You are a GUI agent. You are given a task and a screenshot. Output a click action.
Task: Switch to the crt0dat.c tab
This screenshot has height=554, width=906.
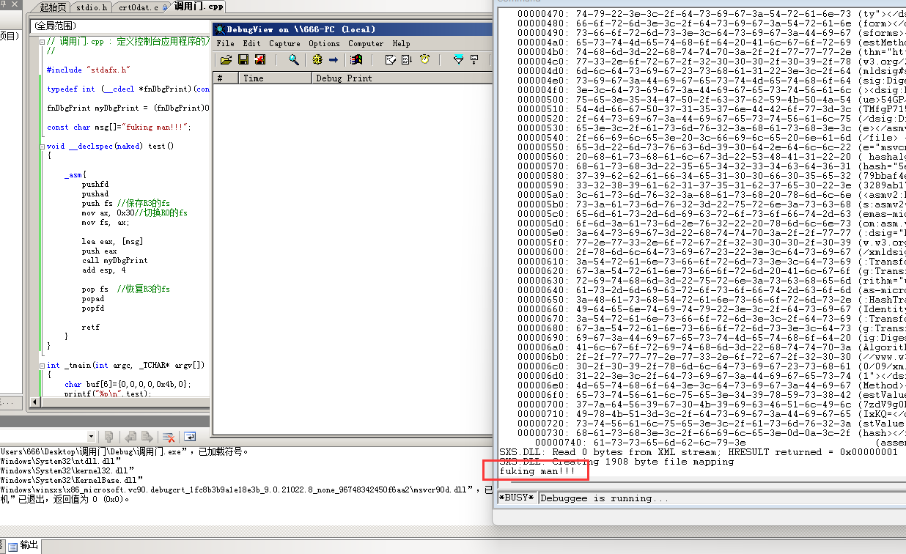point(139,7)
